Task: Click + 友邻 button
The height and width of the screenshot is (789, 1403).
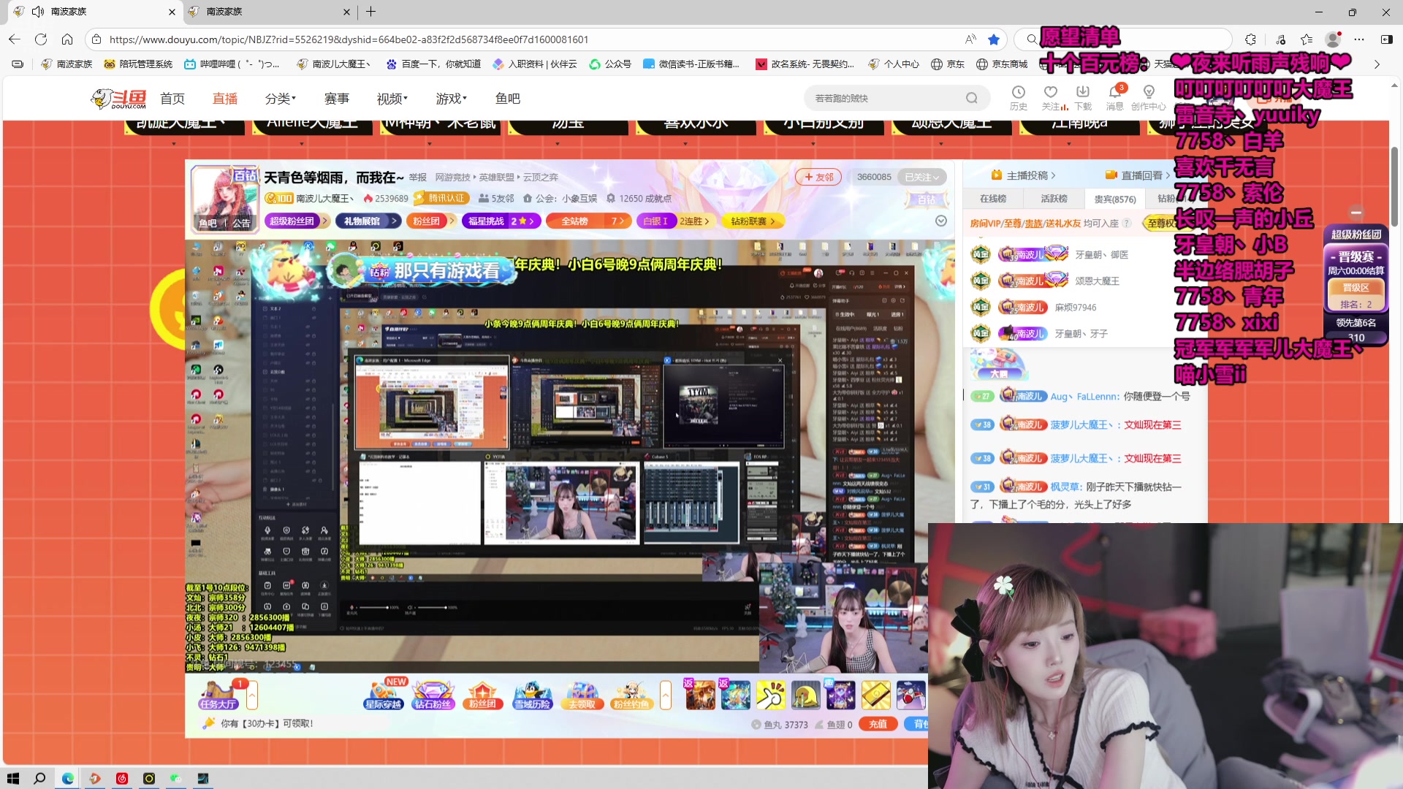Action: point(818,177)
